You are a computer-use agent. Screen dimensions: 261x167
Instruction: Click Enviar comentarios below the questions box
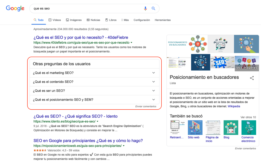146,106
